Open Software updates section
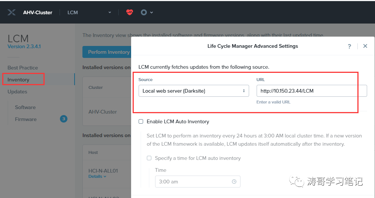 coord(25,107)
